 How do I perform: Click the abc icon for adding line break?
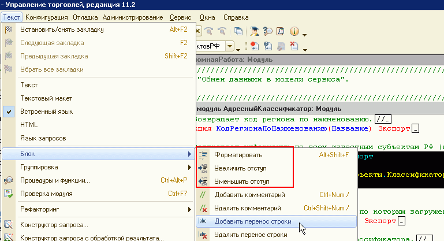(x=203, y=221)
